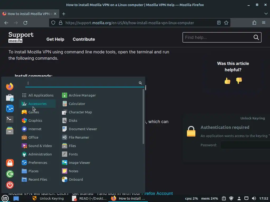
Task: Click the Contribute navigation link
Action: (x=84, y=39)
